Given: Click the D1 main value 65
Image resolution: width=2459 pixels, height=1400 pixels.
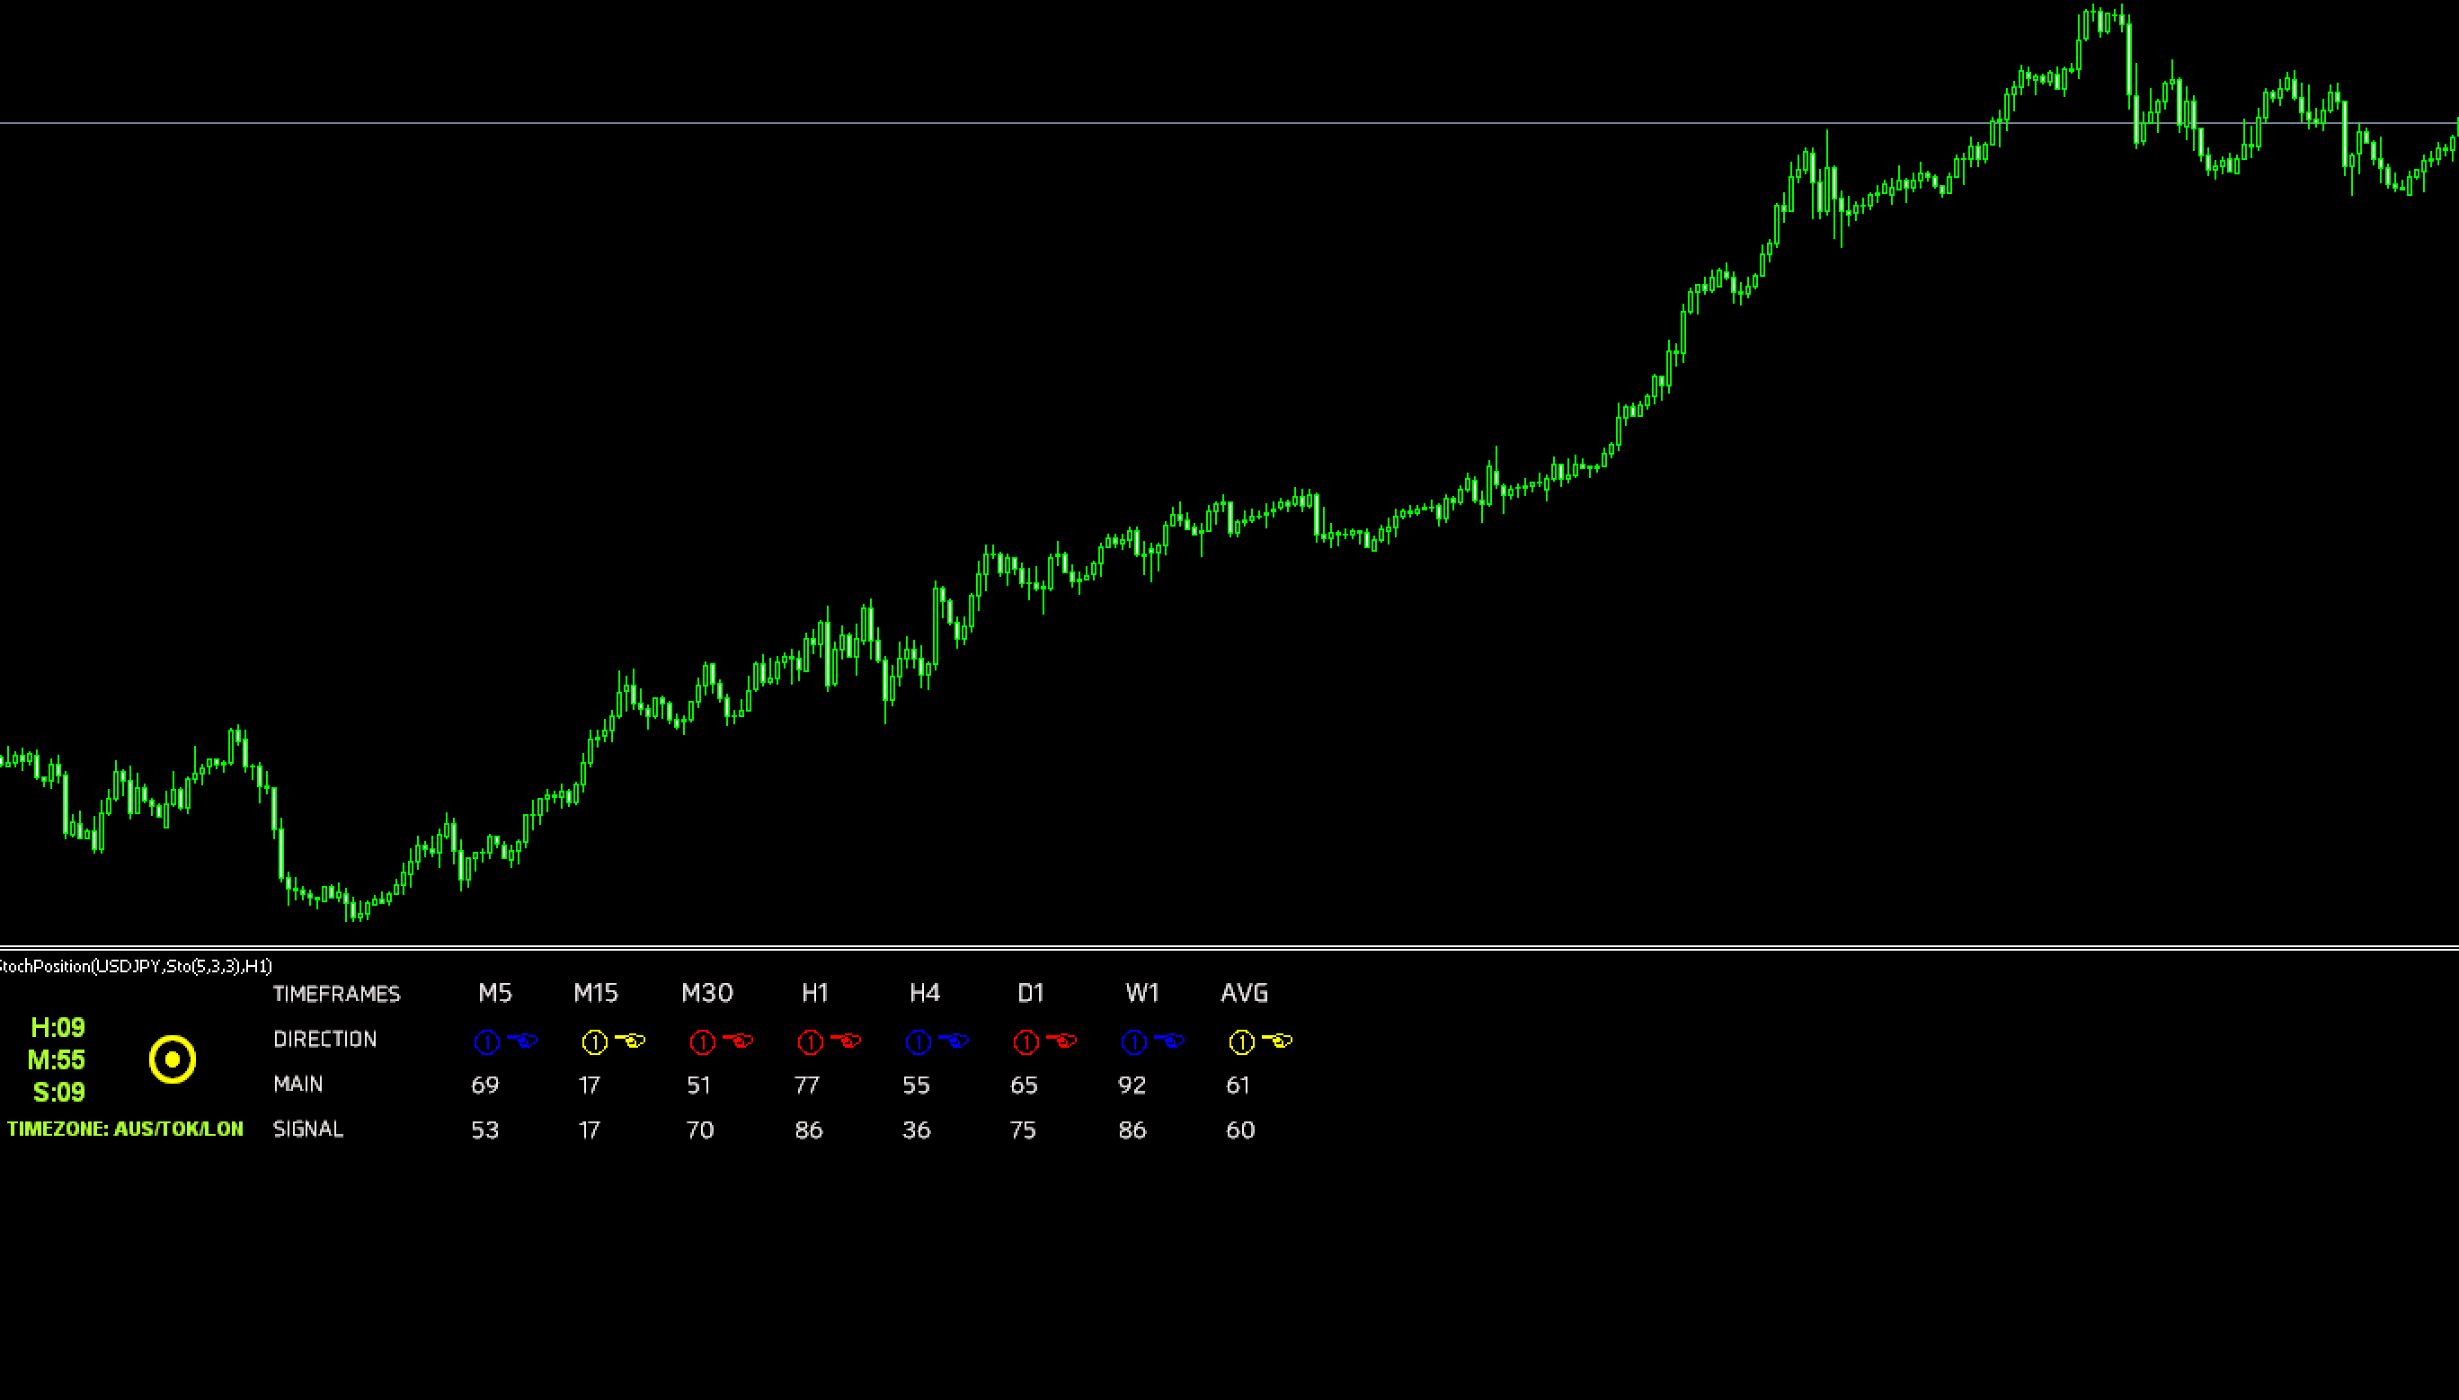Looking at the screenshot, I should point(1025,1085).
